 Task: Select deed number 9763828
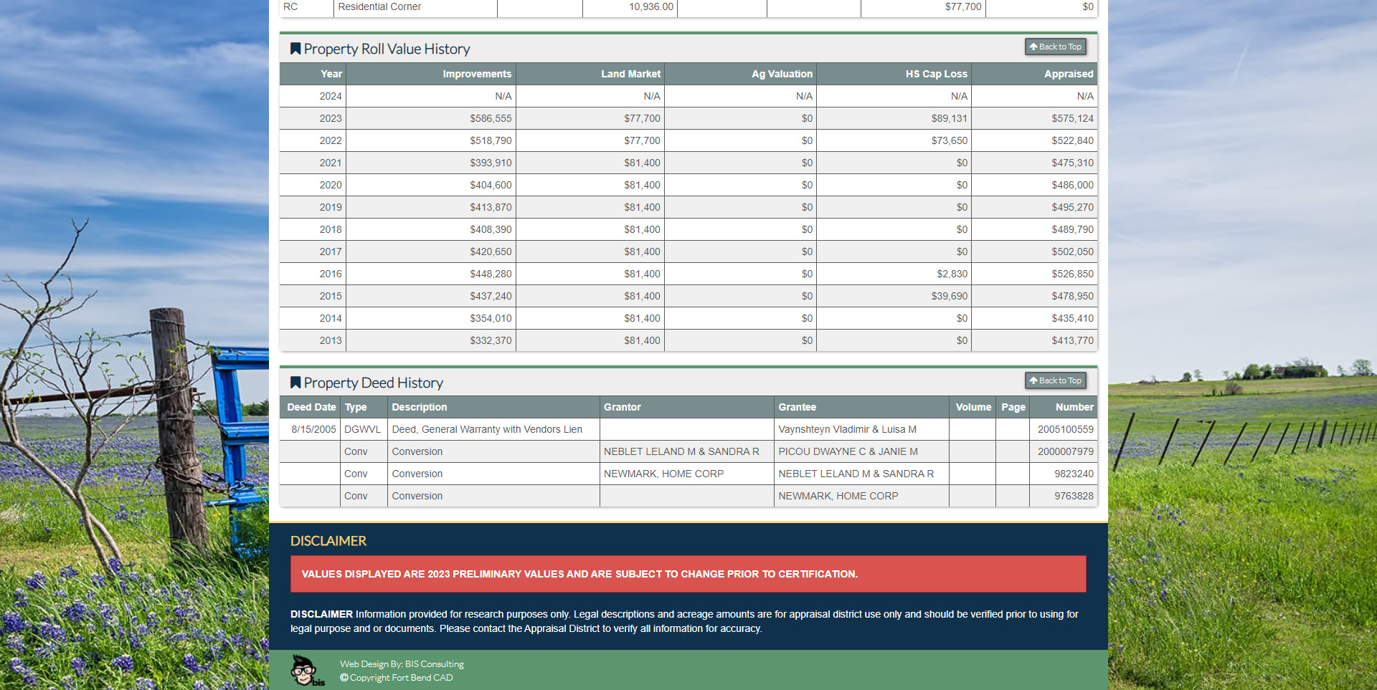pyautogui.click(x=1074, y=496)
